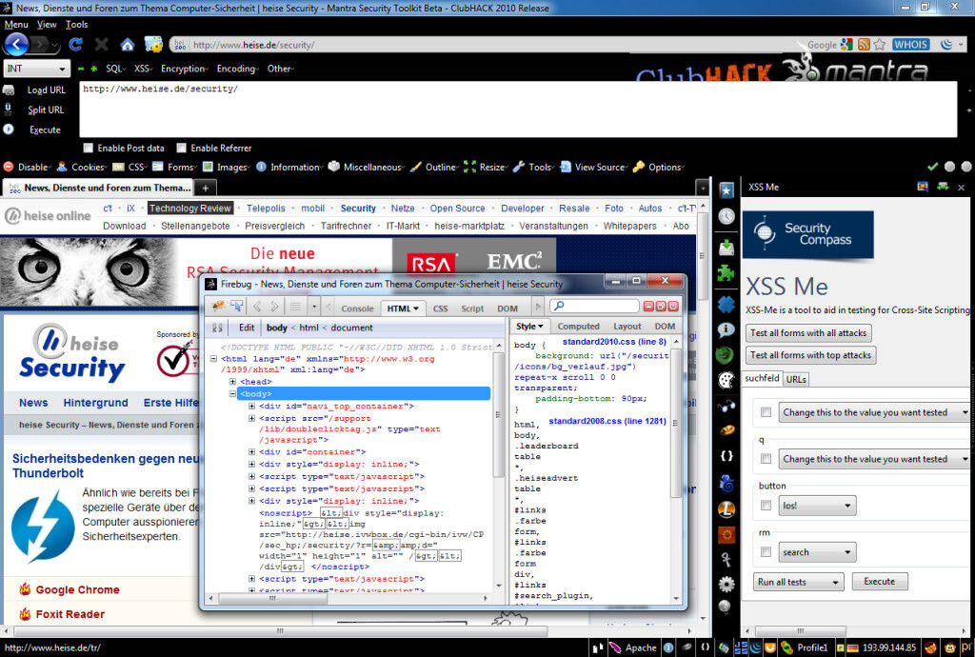Expand the head node in Firebug
Screen dimensions: 975x657
point(233,382)
